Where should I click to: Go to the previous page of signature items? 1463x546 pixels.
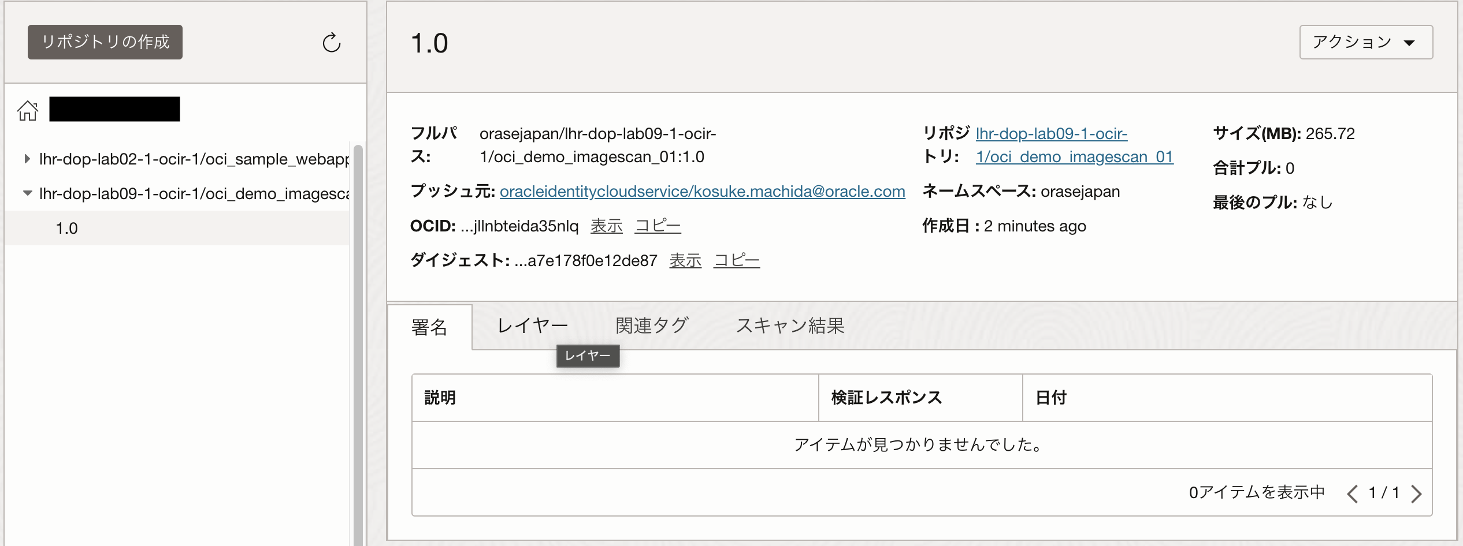(x=1352, y=493)
